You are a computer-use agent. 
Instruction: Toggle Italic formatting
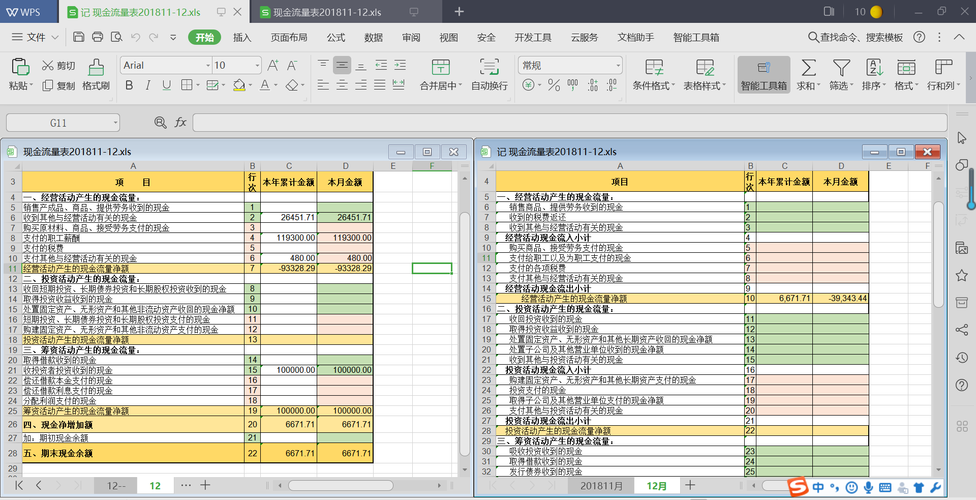tap(148, 85)
